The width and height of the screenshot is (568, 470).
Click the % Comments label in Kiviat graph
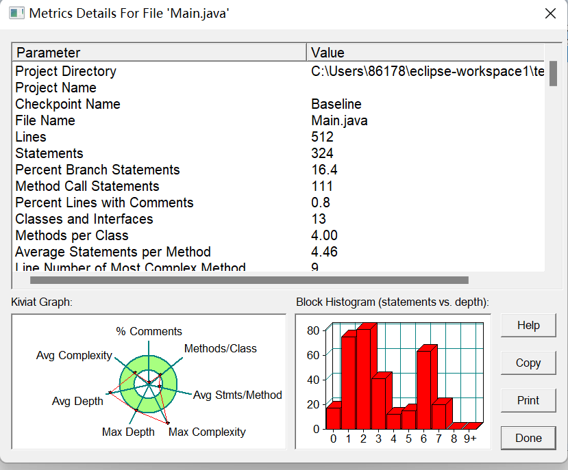pos(149,331)
